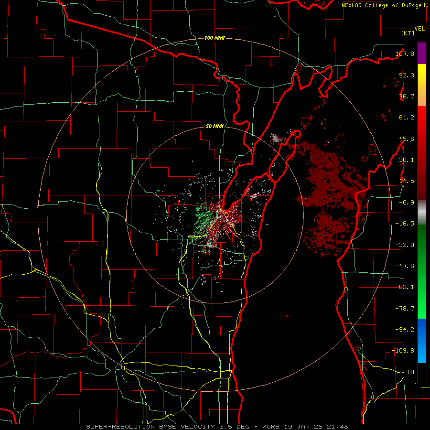430x430 pixels.
Task: Click the TH legend label
Action: (x=410, y=372)
